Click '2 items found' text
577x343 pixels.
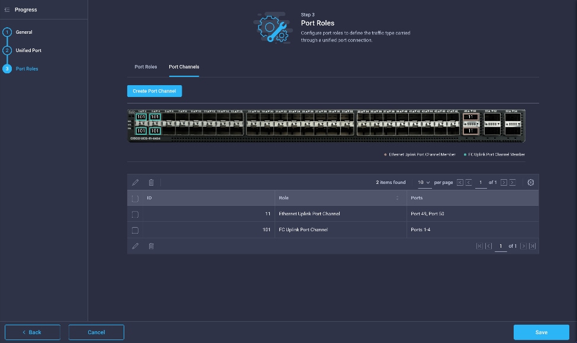click(391, 182)
